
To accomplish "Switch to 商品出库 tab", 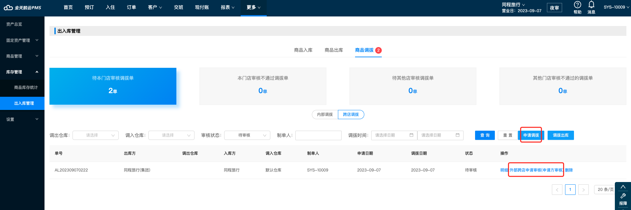I will (x=334, y=50).
